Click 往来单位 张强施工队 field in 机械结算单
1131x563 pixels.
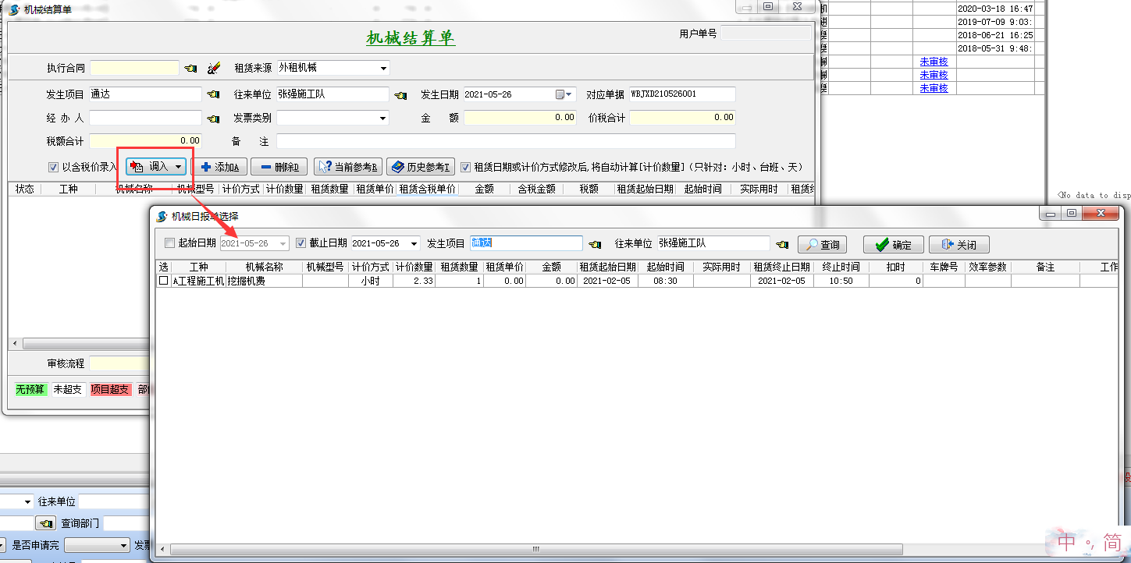click(x=332, y=94)
